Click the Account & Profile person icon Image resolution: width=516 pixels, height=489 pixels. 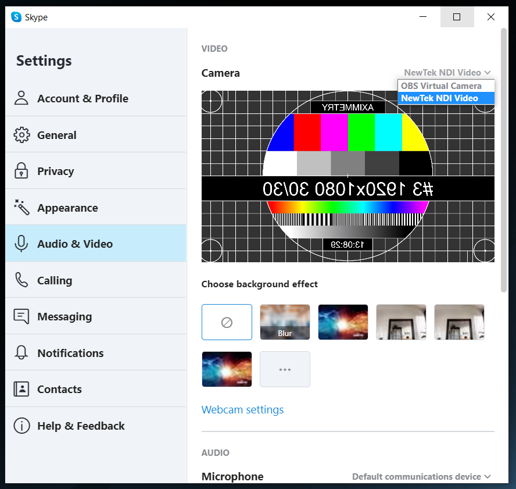(21, 98)
